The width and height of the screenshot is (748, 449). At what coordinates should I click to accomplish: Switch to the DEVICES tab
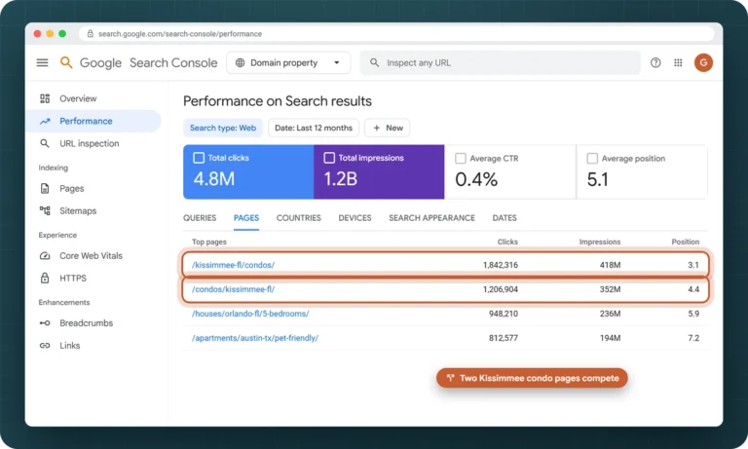tap(355, 218)
